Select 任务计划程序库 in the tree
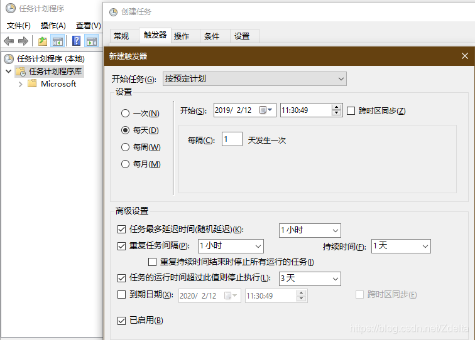The width and height of the screenshot is (475, 340). coord(55,72)
